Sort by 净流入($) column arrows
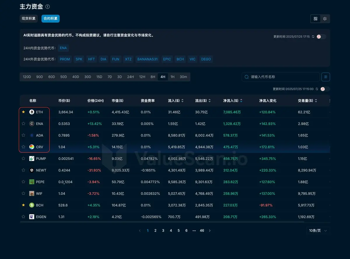 pyautogui.click(x=241, y=101)
